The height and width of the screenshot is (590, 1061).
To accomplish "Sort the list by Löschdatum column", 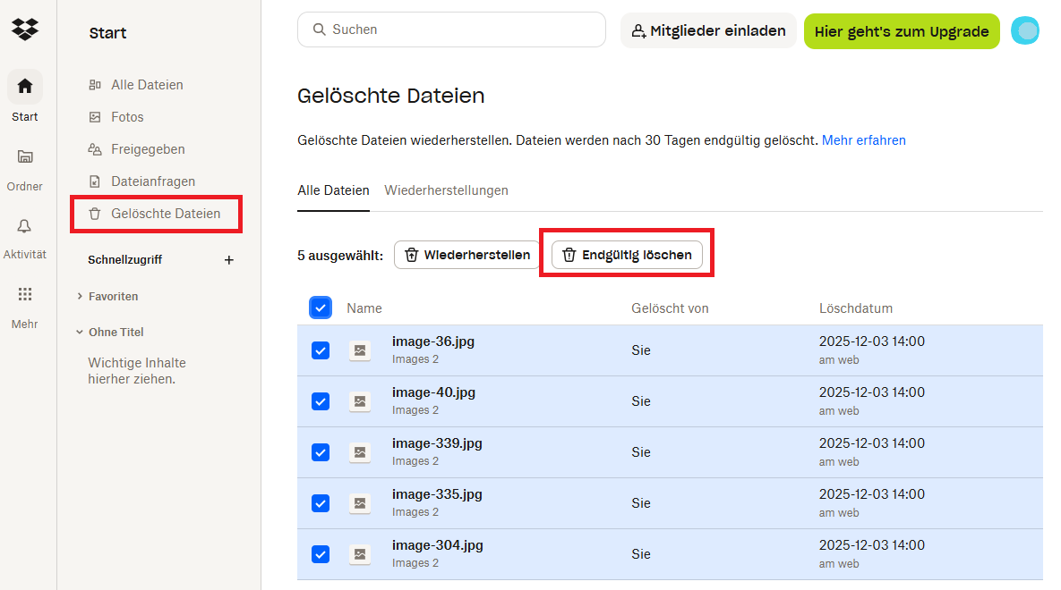I will 855,308.
